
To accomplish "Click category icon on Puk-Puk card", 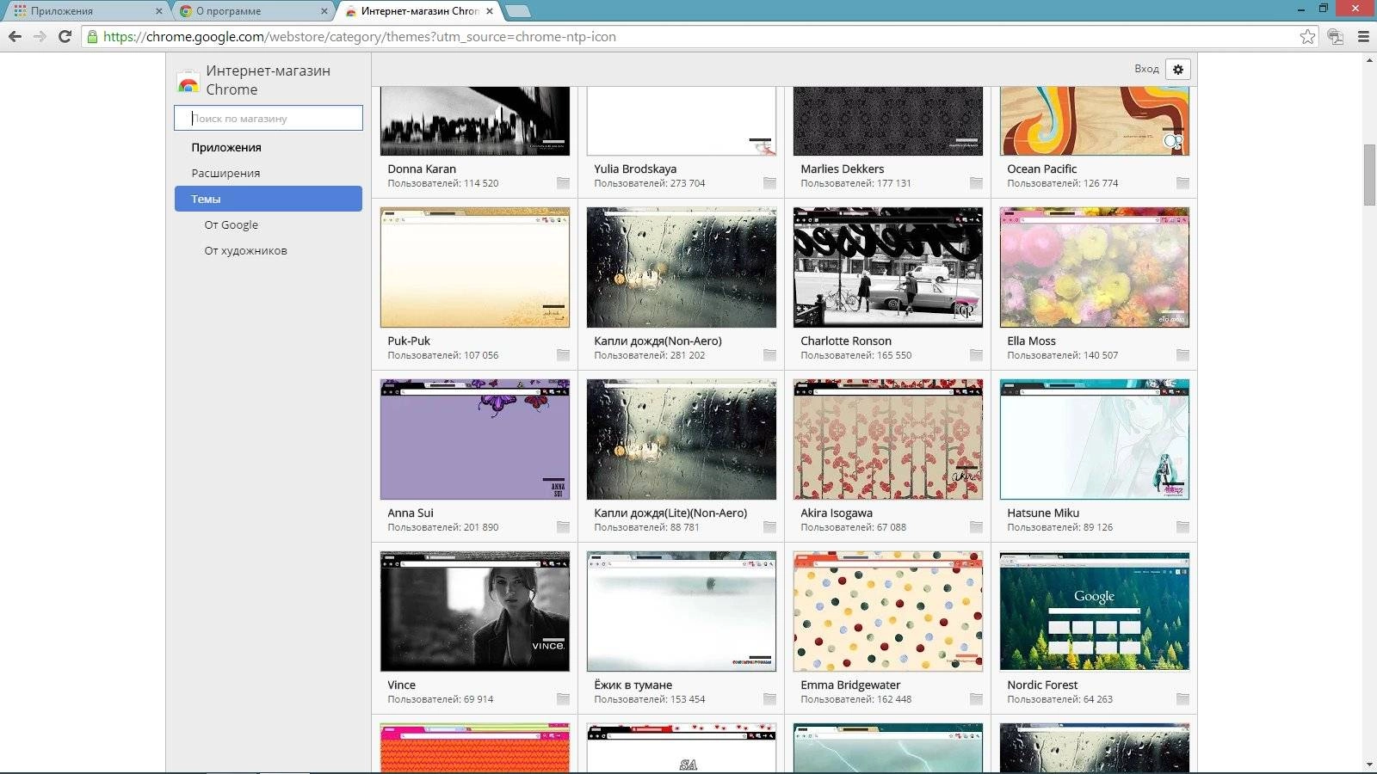I will coord(563,355).
